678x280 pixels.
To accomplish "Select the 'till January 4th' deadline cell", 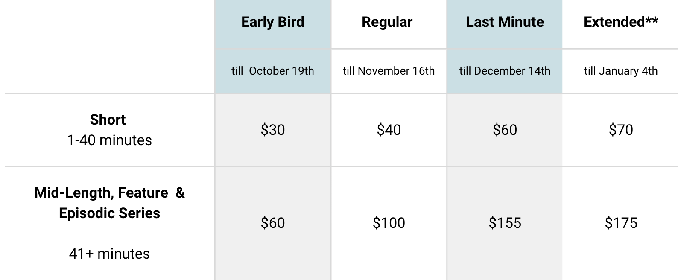I will pyautogui.click(x=621, y=71).
